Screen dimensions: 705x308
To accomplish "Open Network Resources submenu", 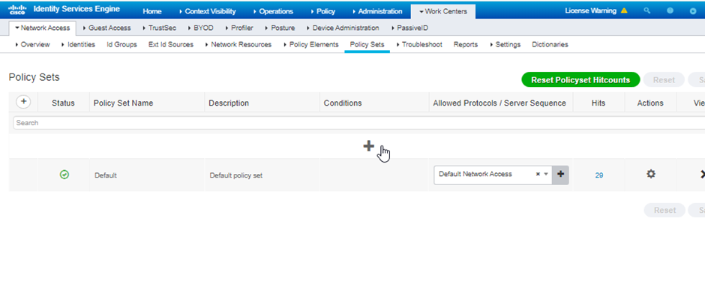I will click(x=238, y=44).
